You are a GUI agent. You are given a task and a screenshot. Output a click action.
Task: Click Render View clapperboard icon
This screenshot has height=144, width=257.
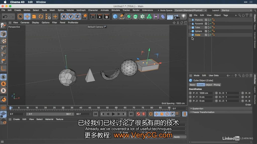tap(93, 16)
